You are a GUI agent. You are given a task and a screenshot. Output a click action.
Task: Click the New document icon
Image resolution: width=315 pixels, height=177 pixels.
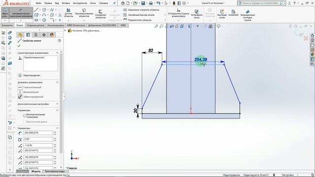pyautogui.click(x=128, y=3)
